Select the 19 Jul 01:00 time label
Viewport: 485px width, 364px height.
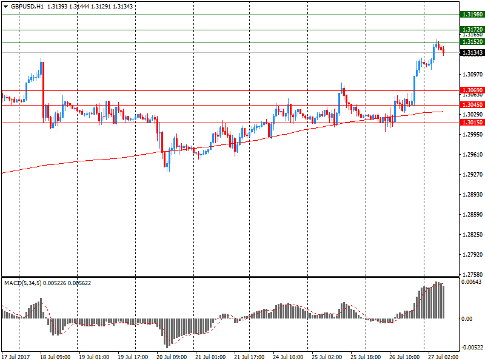tap(94, 357)
